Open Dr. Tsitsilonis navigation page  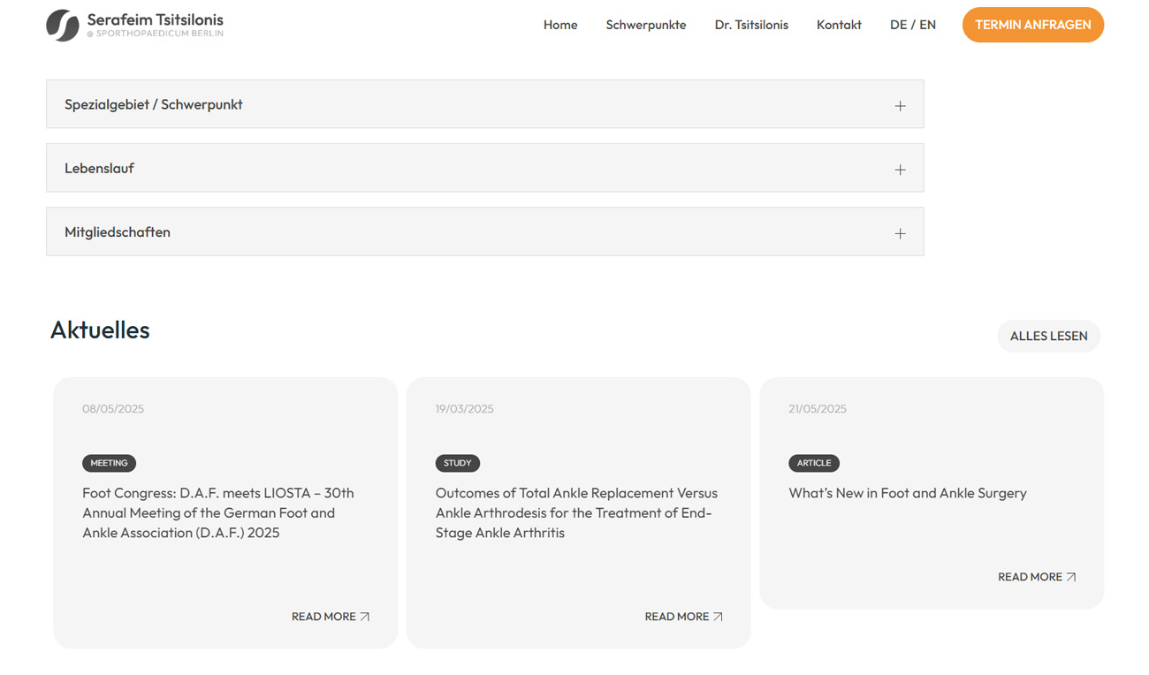[751, 25]
